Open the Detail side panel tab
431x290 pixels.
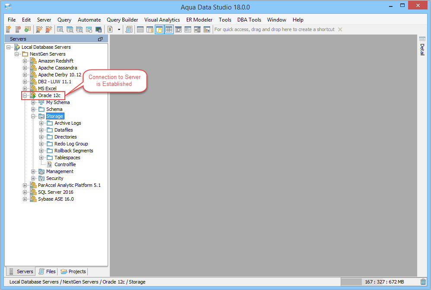(422, 46)
